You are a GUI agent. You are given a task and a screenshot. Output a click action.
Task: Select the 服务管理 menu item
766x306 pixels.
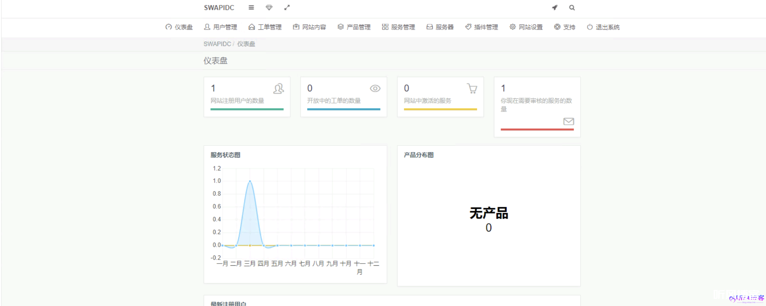398,27
